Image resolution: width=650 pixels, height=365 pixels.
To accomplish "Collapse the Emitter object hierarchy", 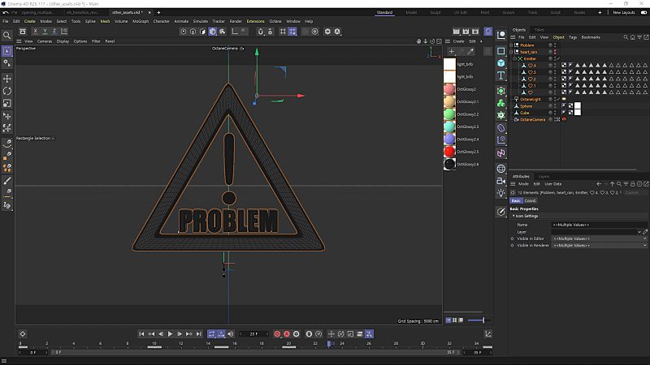I will [514, 58].
